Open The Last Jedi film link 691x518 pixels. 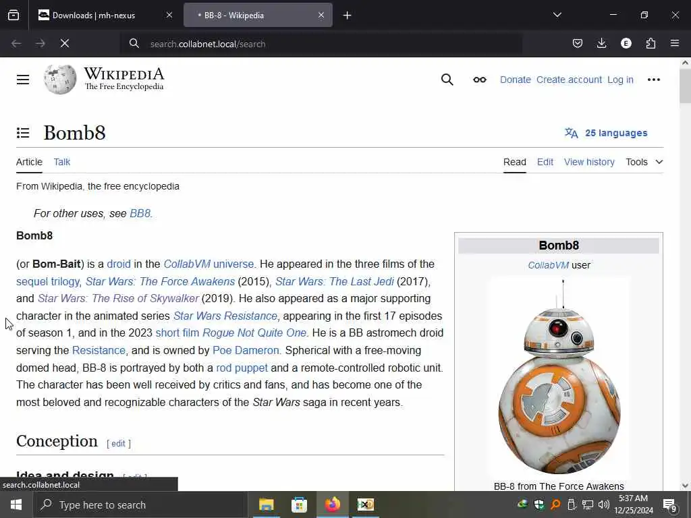click(x=335, y=281)
